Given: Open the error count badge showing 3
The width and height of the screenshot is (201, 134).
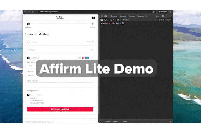Looking at the screenshot, I should click(x=158, y=16).
